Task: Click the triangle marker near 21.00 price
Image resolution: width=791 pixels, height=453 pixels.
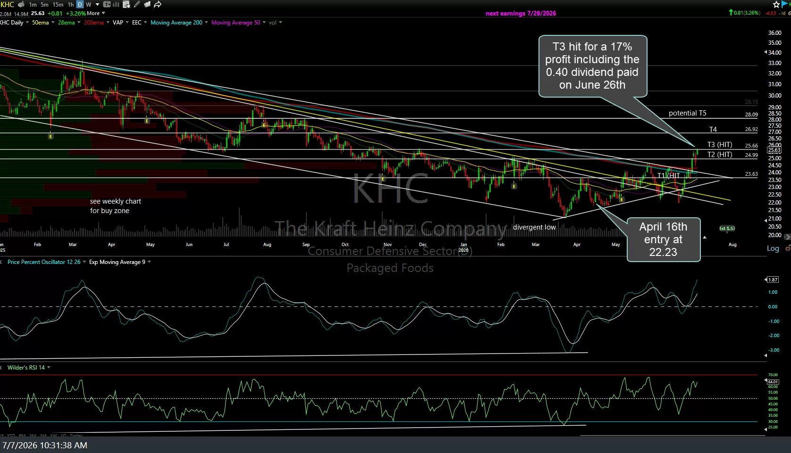Action: pyautogui.click(x=766, y=220)
